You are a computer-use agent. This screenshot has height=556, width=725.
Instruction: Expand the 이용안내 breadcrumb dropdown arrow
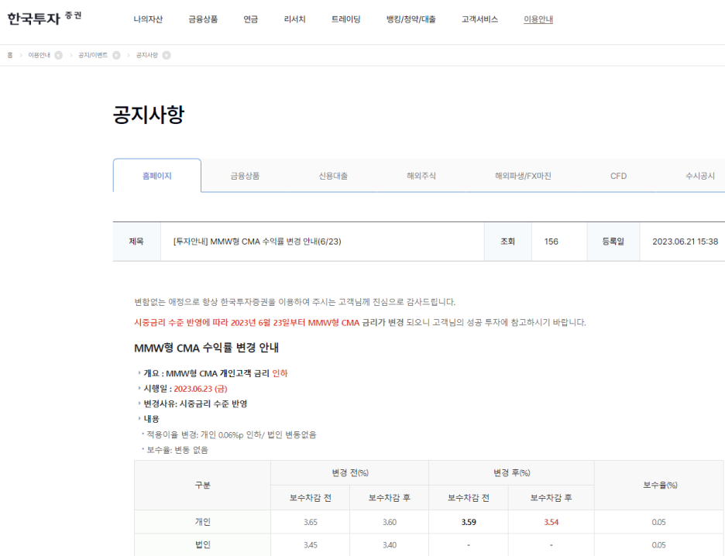pos(59,56)
